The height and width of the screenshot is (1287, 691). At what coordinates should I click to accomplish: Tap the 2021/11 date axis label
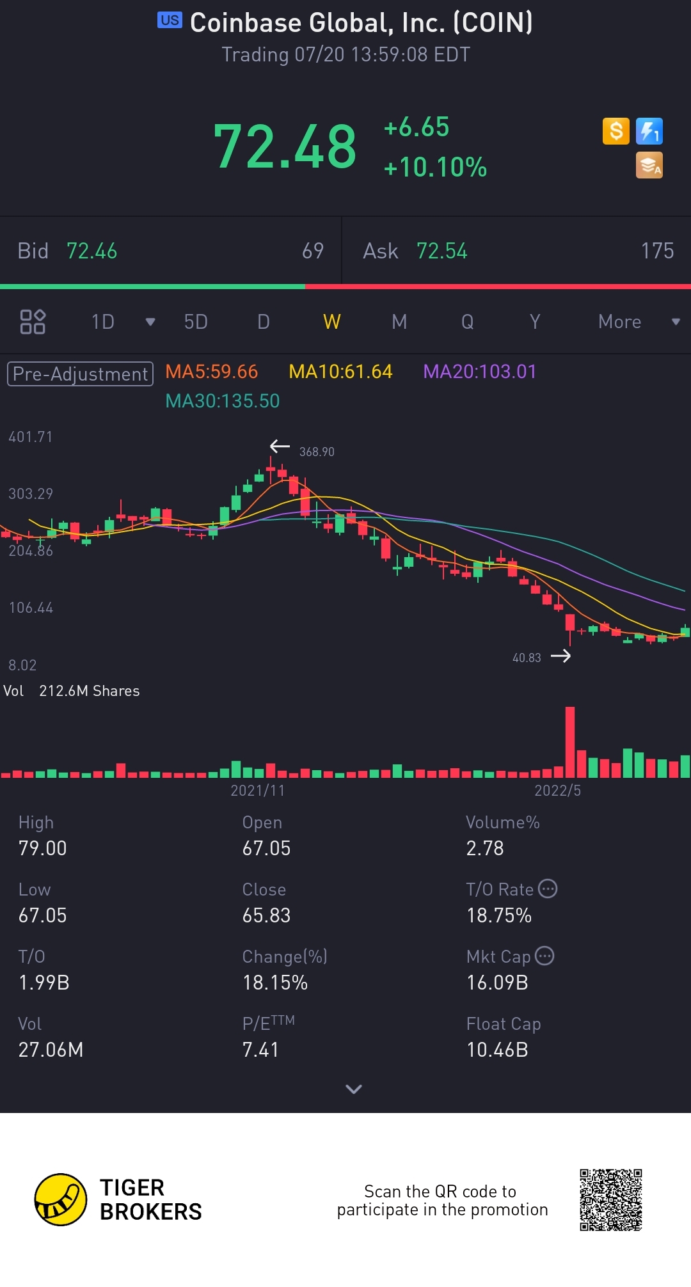(x=257, y=791)
